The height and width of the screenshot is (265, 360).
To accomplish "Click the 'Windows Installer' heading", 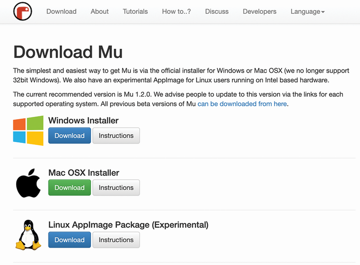I will (x=84, y=121).
